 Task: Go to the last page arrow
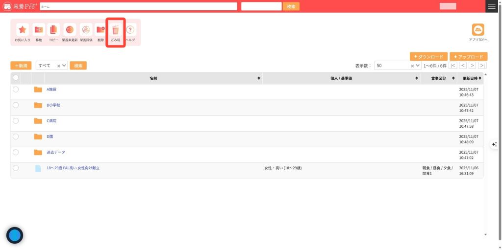point(482,66)
